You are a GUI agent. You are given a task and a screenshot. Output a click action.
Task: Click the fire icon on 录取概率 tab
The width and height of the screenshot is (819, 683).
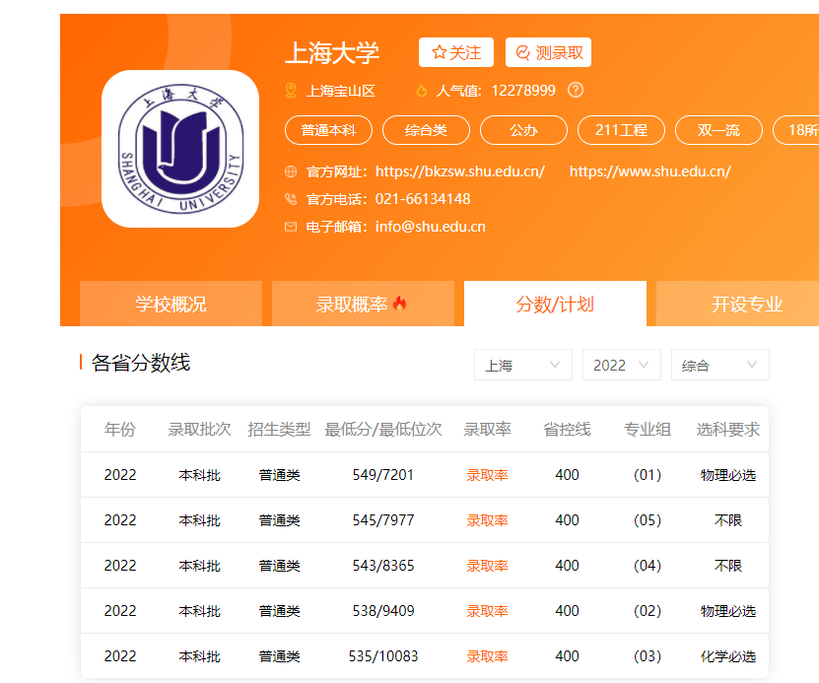coord(399,304)
